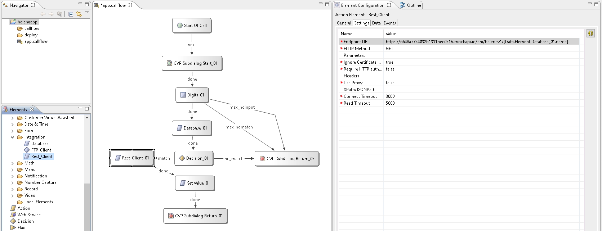Open the Events tab
Screen dimensions: 602x231
(x=389, y=23)
